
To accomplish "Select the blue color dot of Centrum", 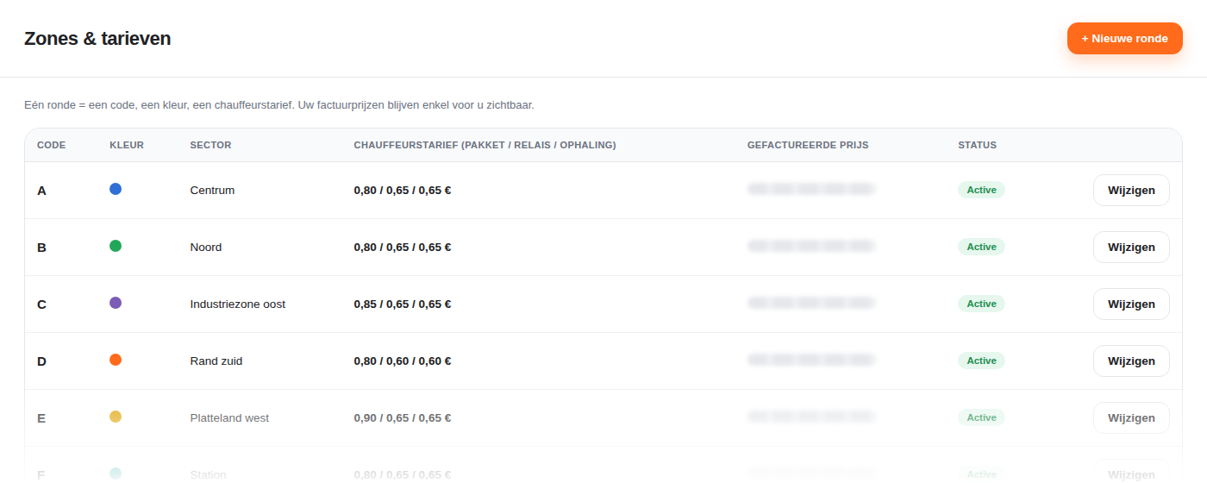I will pyautogui.click(x=116, y=189).
